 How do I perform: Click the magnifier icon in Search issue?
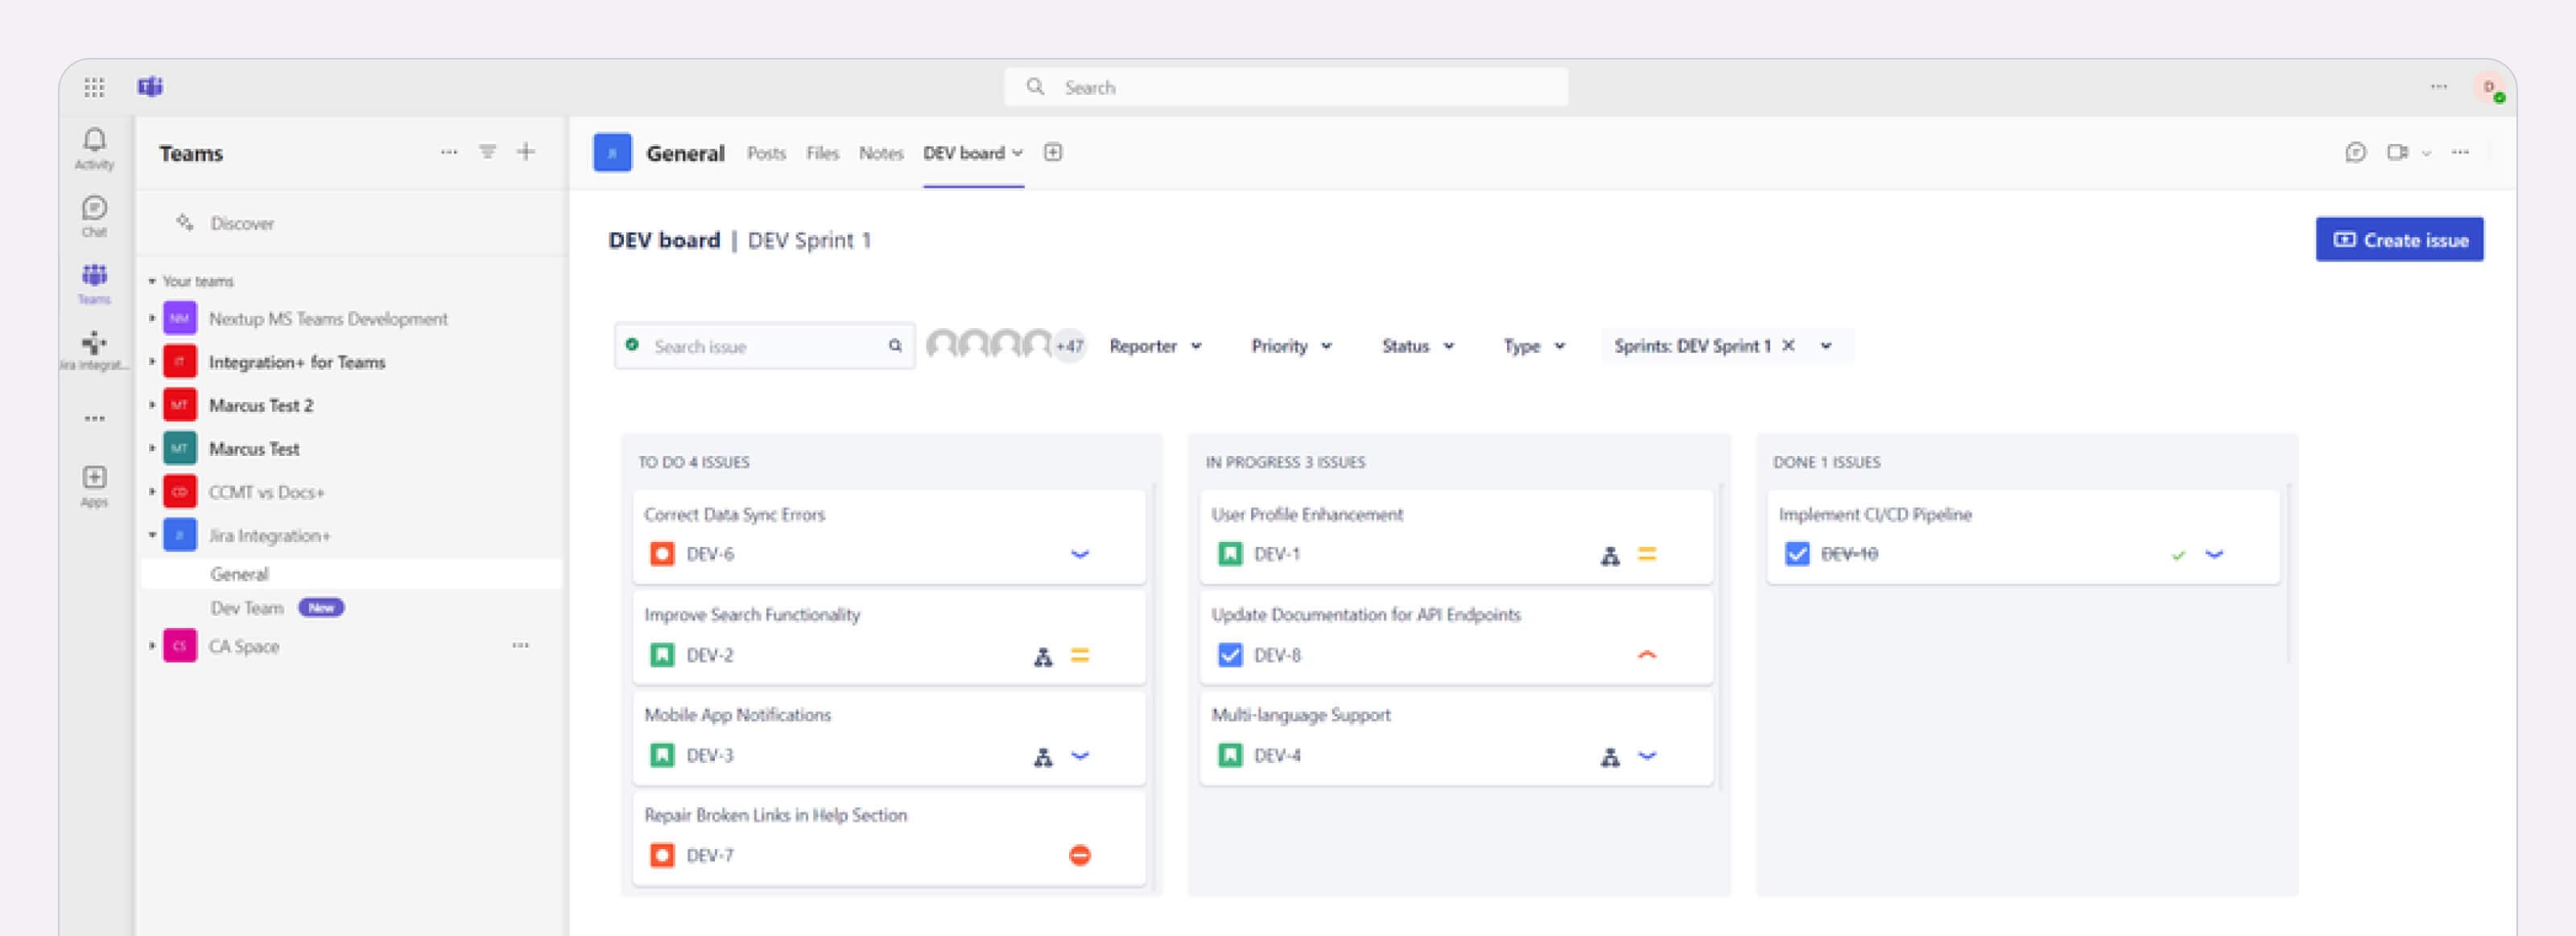coord(895,346)
